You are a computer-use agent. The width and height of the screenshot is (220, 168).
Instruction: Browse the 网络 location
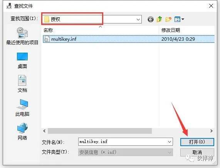point(22,131)
